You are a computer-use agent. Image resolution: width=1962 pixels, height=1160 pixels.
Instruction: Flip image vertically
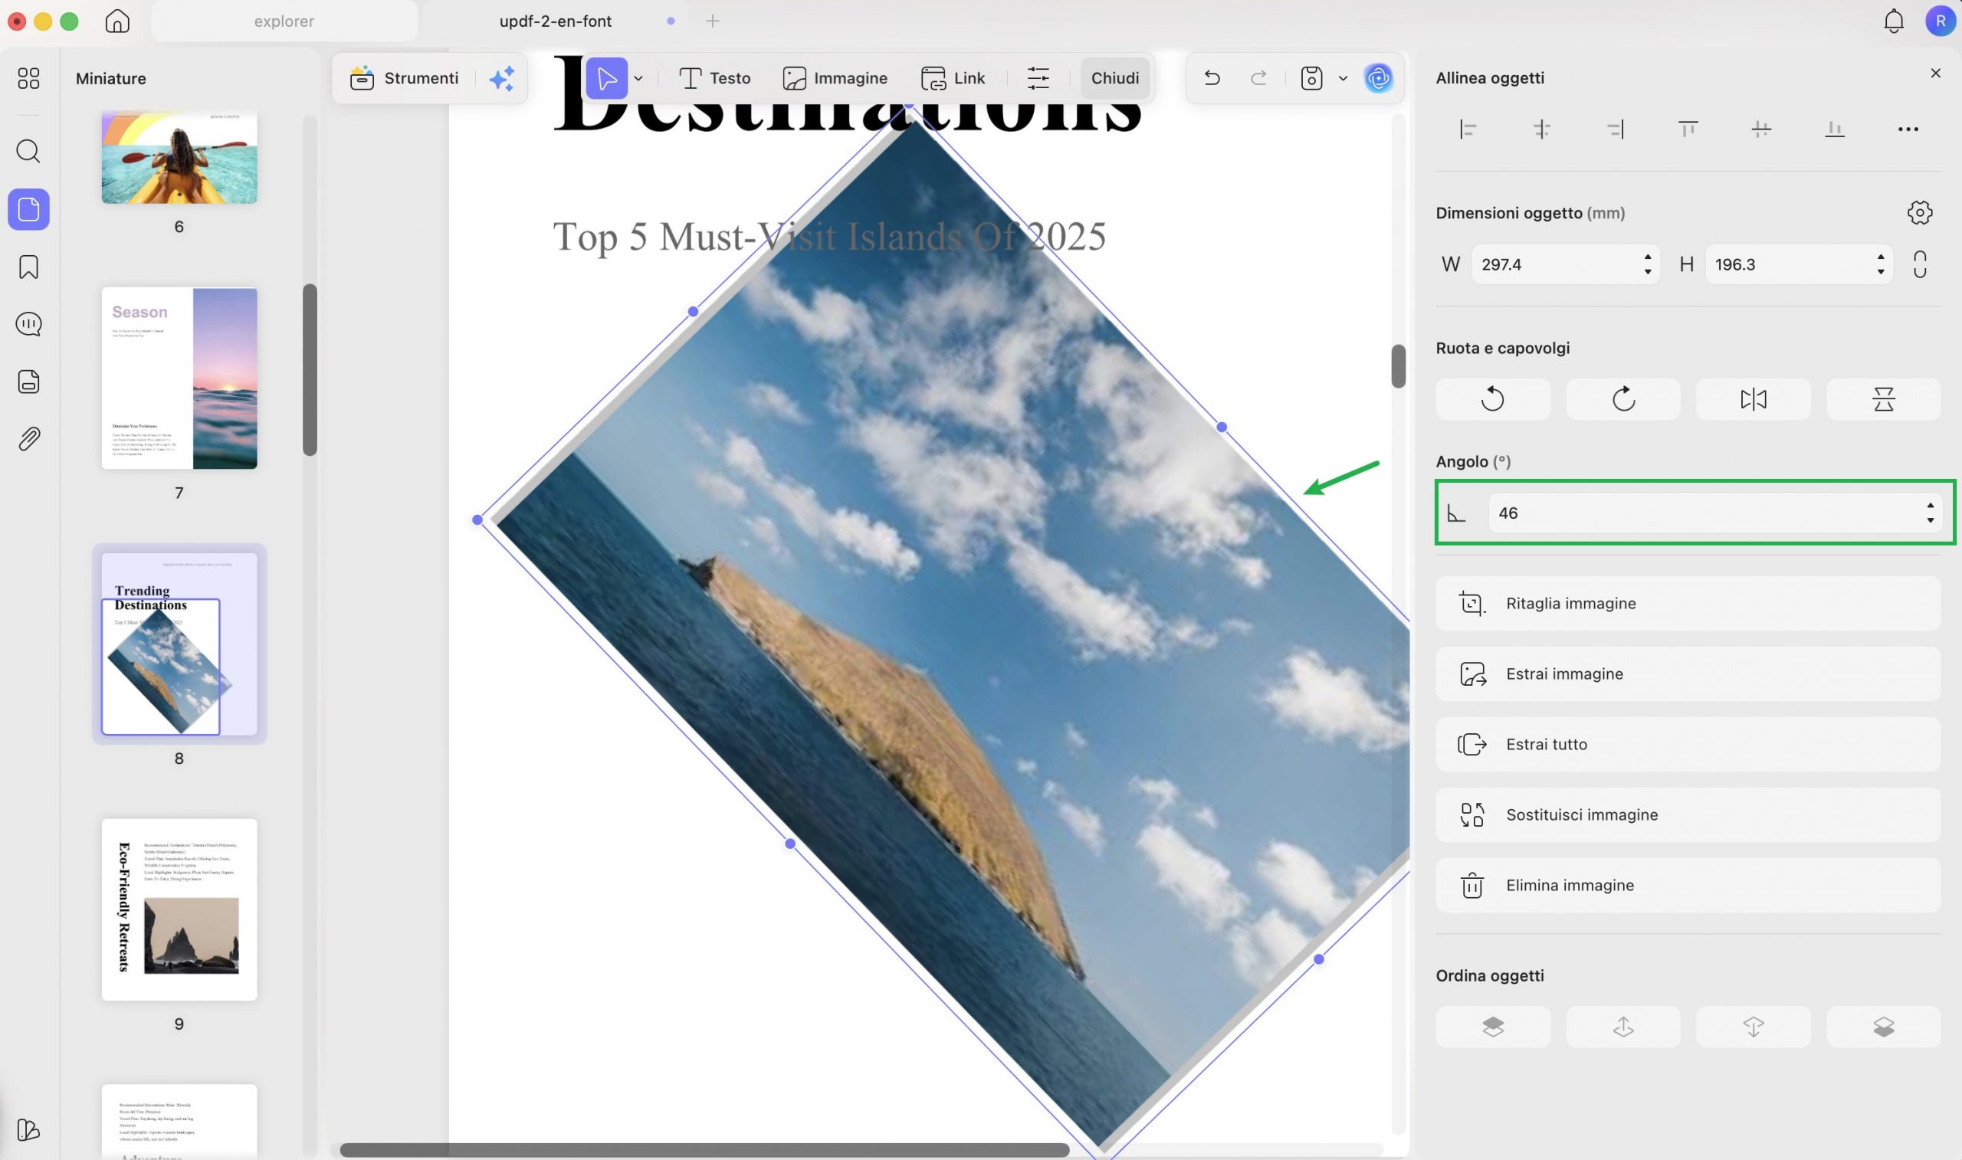click(x=1884, y=399)
